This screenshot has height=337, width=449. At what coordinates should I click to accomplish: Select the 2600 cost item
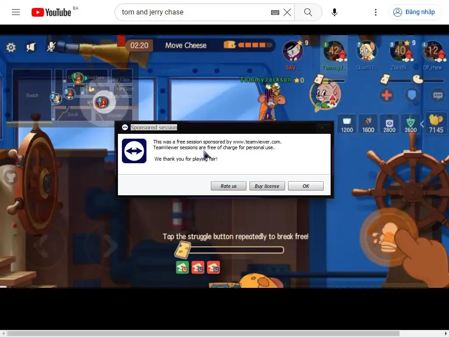click(x=410, y=124)
